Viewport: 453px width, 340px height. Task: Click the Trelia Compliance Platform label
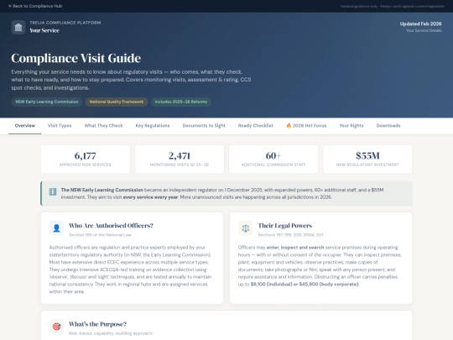click(65, 23)
